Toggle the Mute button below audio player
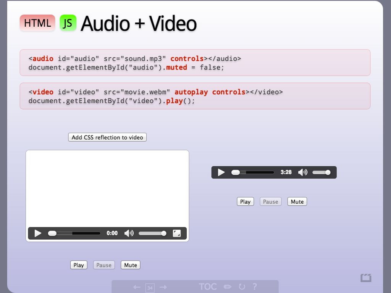Screen dimensions: 391x293 click(x=297, y=202)
